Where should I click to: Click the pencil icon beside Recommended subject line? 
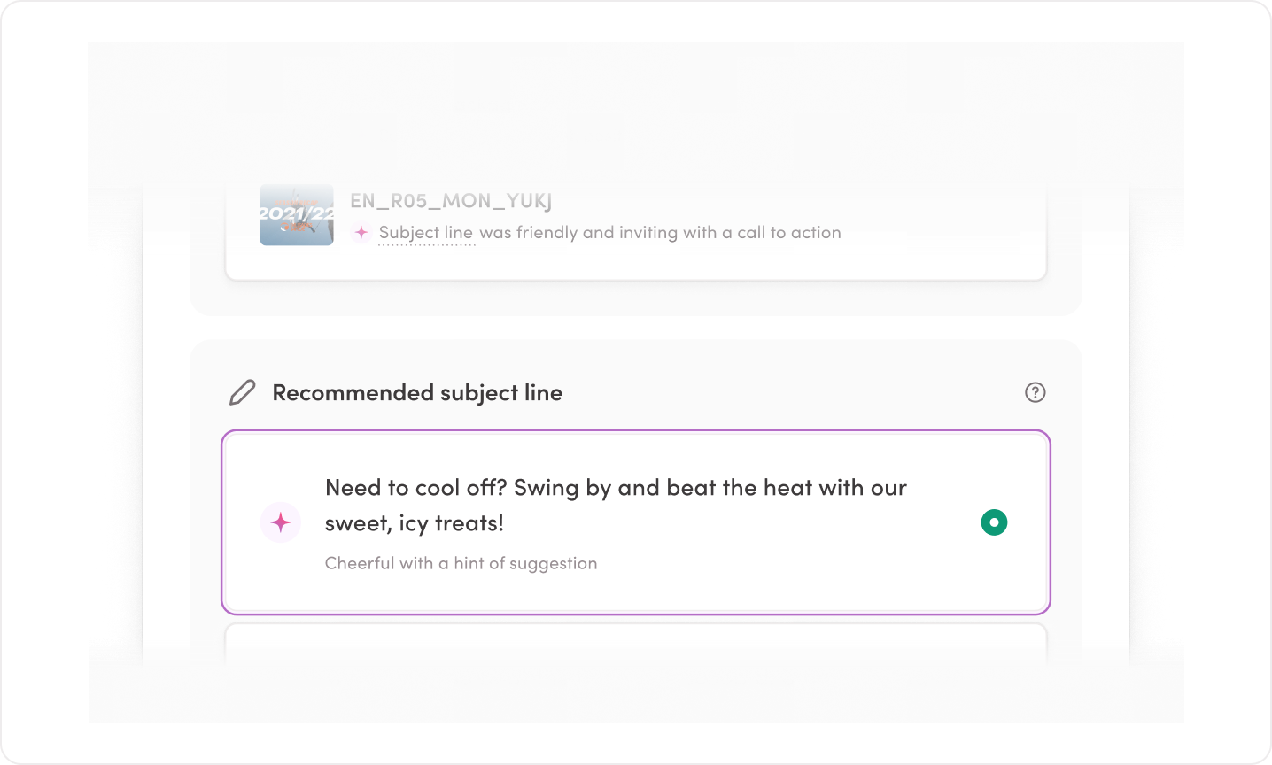point(242,392)
